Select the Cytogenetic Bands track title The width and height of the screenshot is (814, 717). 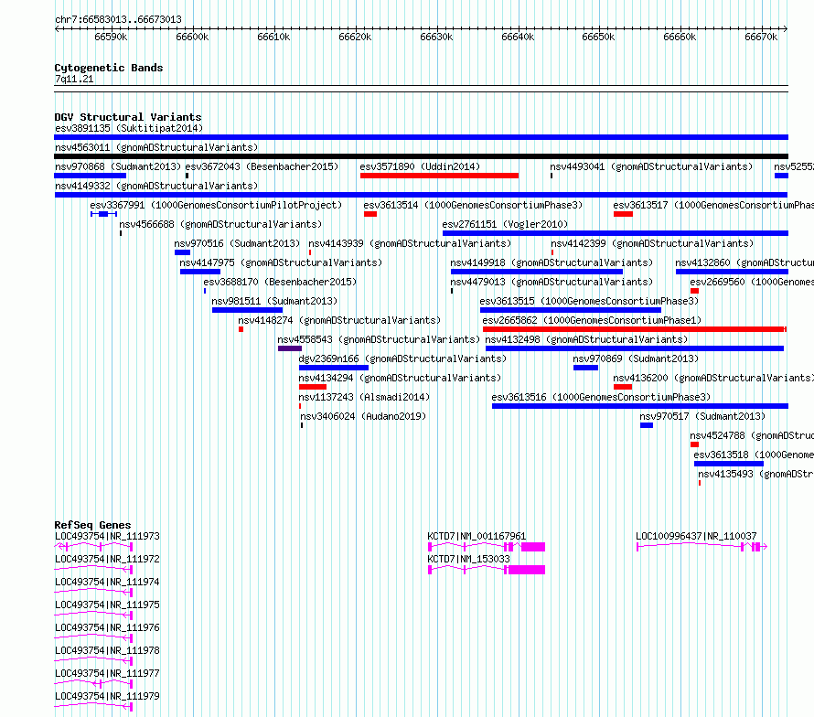[x=109, y=68]
